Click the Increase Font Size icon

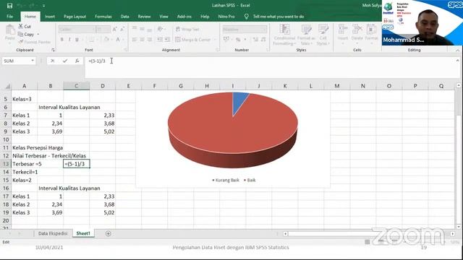(114, 29)
